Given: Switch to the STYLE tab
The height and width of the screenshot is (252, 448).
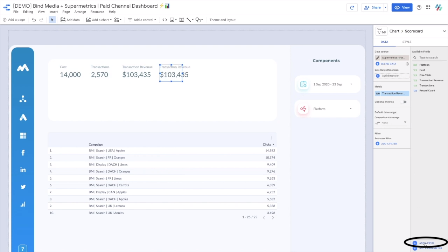Looking at the screenshot, I should tap(407, 42).
